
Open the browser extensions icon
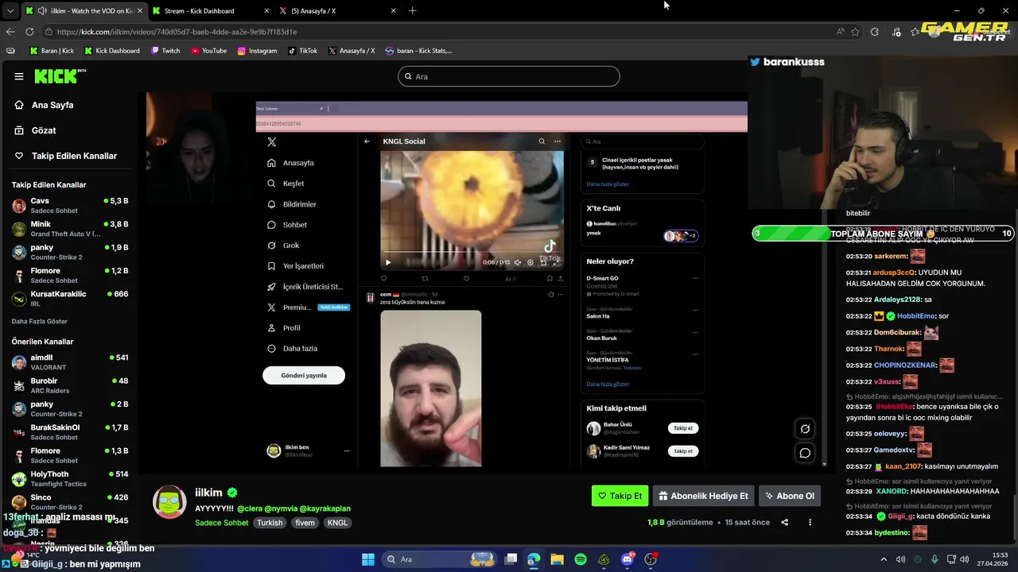coord(875,32)
